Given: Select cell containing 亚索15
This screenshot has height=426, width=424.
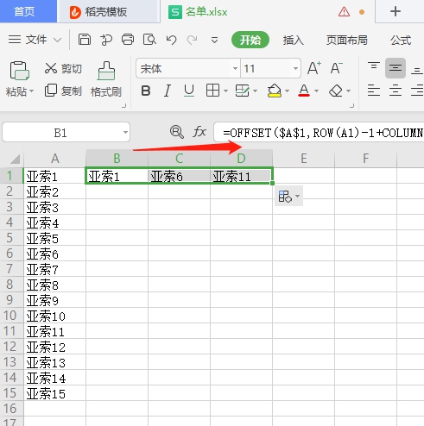Looking at the screenshot, I should pos(54,393).
